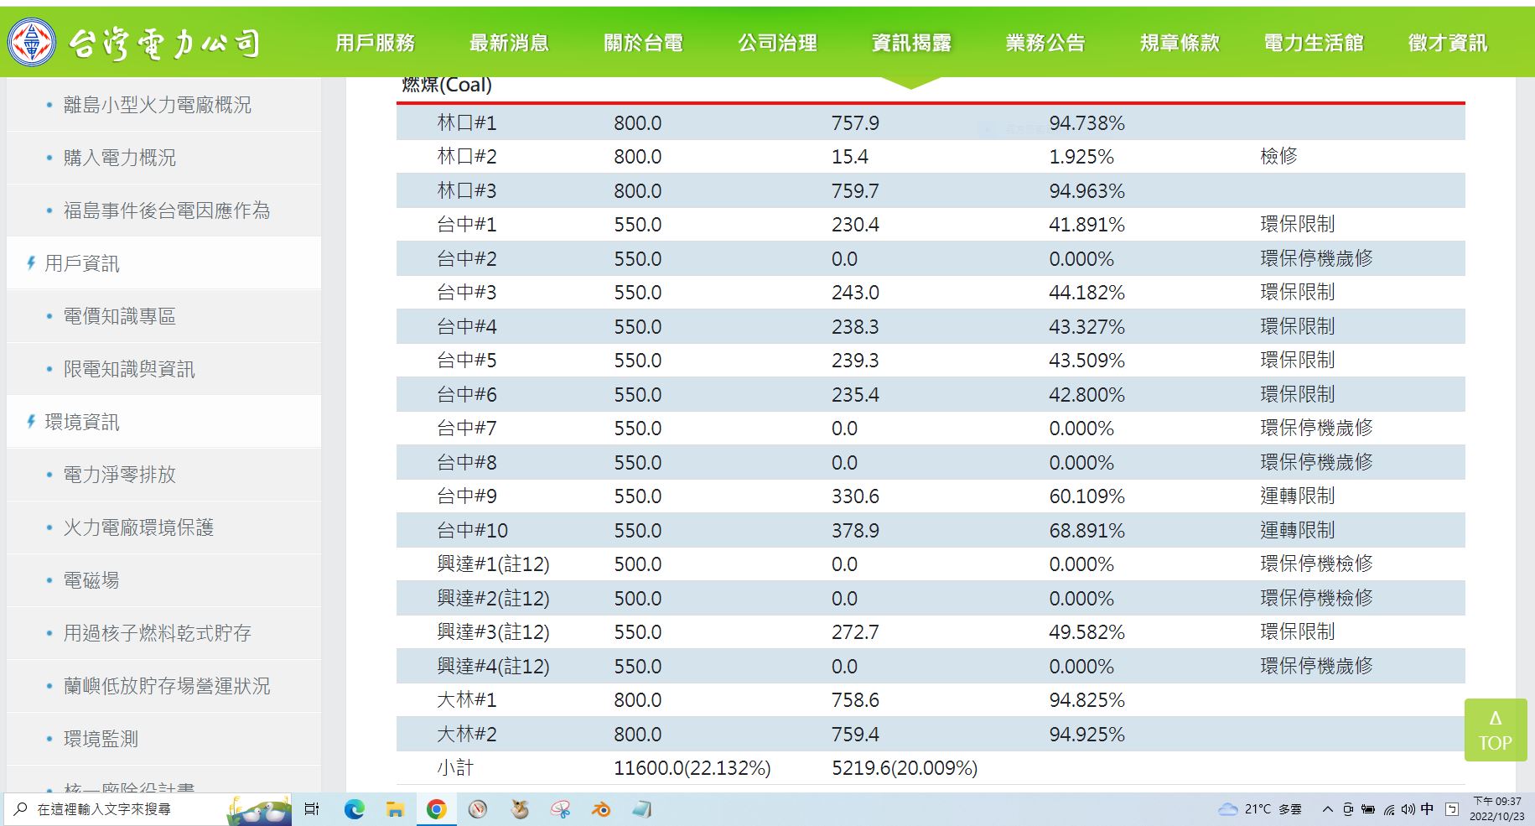
Task: Click the 台中#1 unit name
Action: point(467,225)
